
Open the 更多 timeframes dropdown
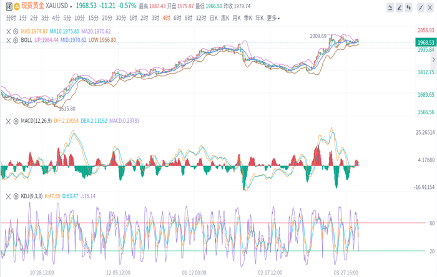coord(273,18)
